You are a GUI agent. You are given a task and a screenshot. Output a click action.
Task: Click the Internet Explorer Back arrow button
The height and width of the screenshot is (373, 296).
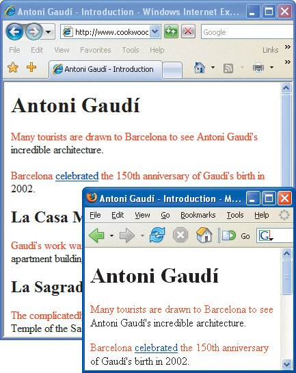[14, 31]
